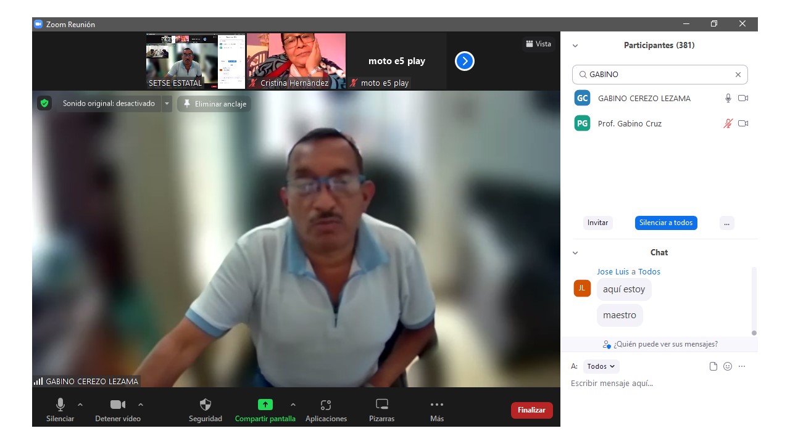Click the red Finalizar button
The image size is (790, 444).
(x=531, y=410)
